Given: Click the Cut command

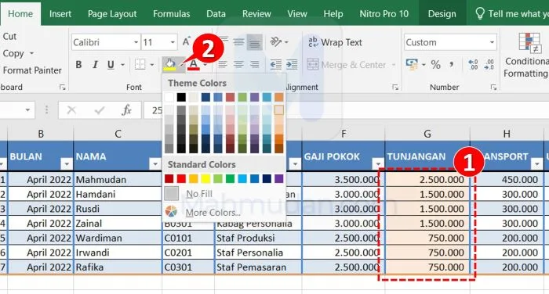Looking at the screenshot, I should 9,36.
